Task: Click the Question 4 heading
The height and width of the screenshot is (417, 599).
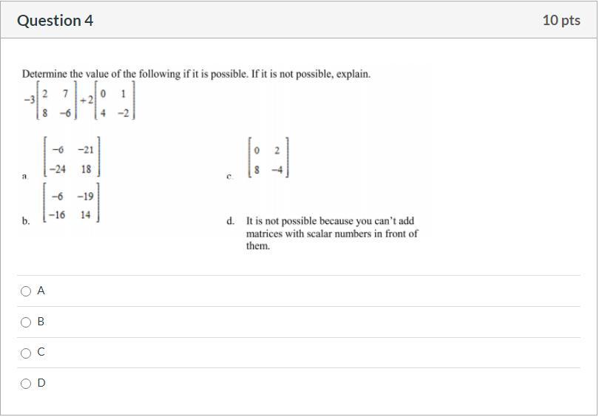Action: coord(55,21)
